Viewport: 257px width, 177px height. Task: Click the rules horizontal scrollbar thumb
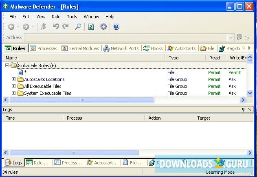click(x=82, y=100)
